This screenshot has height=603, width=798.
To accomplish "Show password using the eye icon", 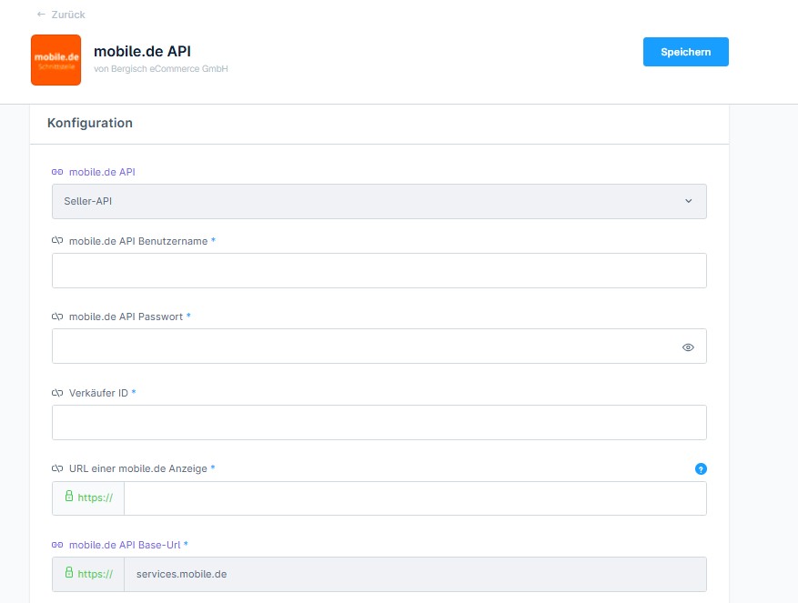I will 688,347.
